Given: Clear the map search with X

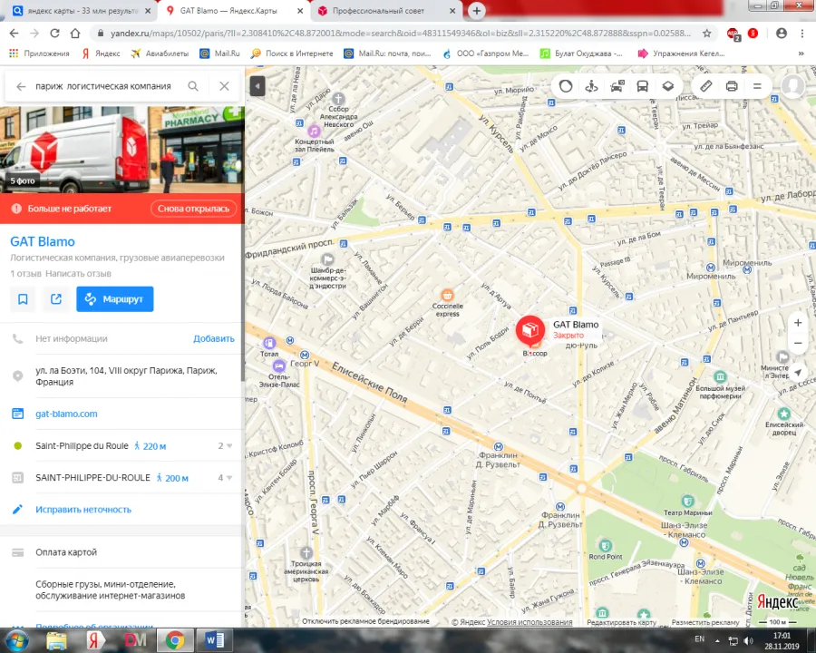Looking at the screenshot, I should coord(224,86).
